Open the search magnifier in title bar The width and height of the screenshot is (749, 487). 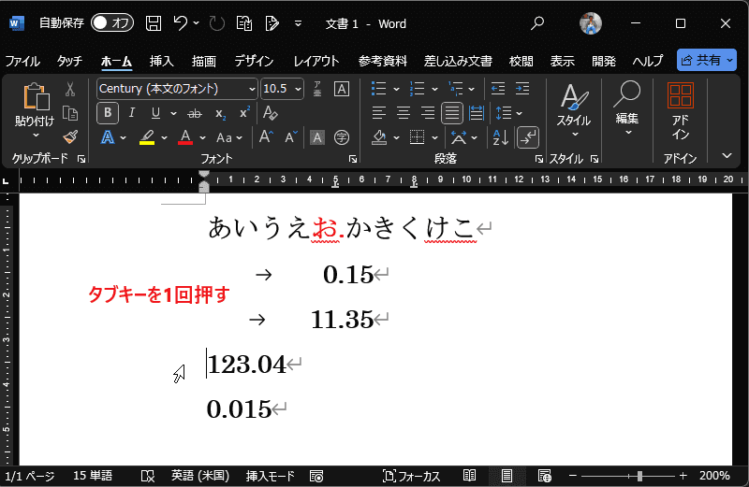537,23
